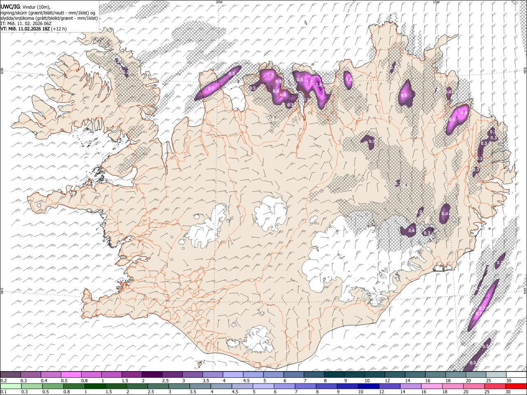The width and height of the screenshot is (527, 395).
Task: Click the 'VT: Mið. 11.02.2026 18Z (+12 h)' line
Action: point(34,29)
